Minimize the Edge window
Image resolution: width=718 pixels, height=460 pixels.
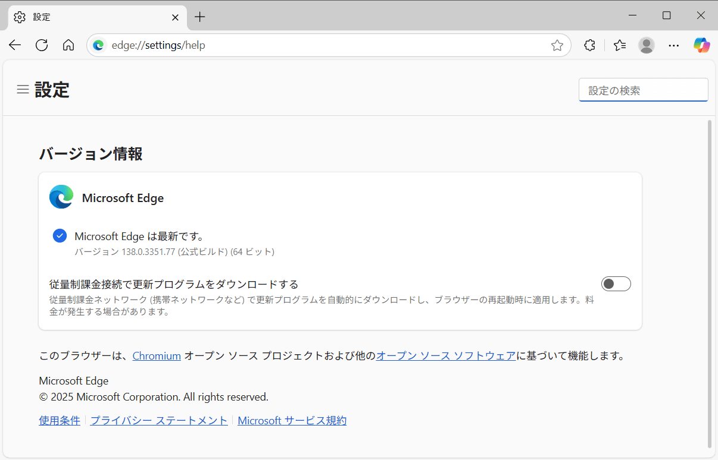tap(632, 15)
